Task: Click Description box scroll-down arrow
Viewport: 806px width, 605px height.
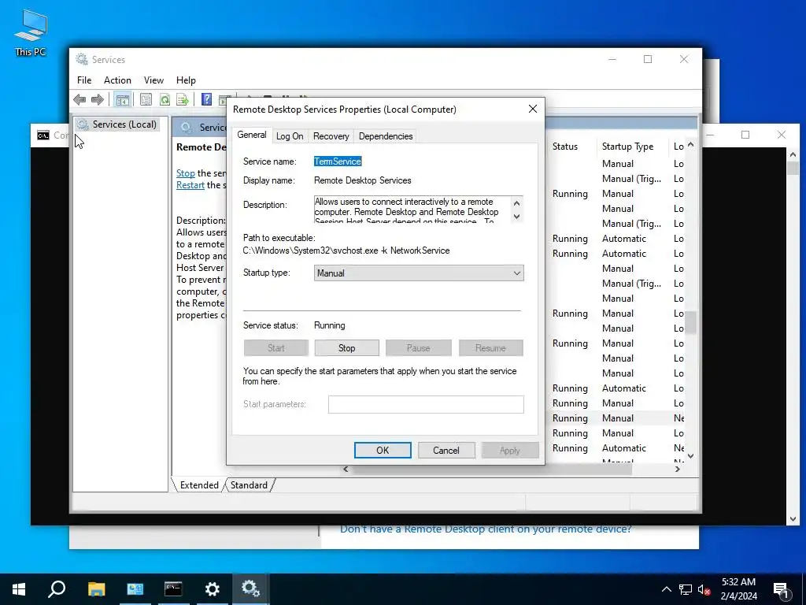Action: click(x=516, y=216)
